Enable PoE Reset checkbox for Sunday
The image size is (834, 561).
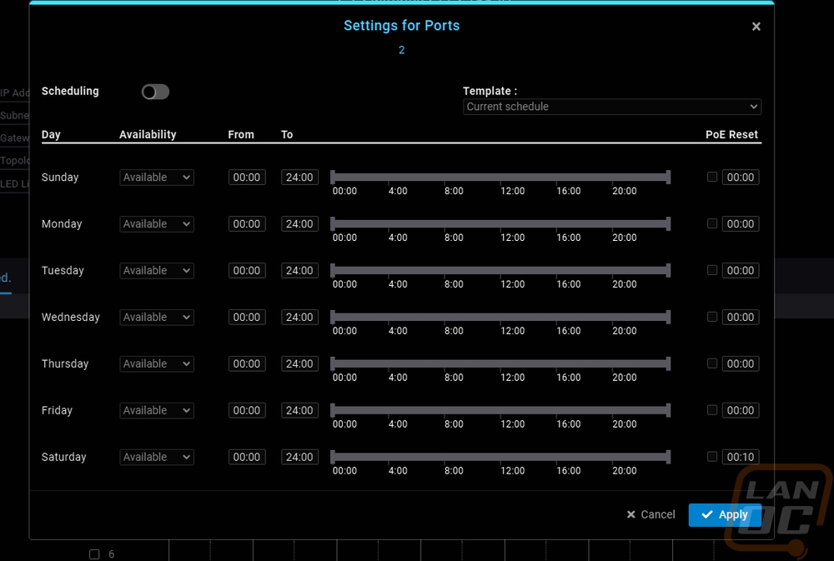click(711, 177)
